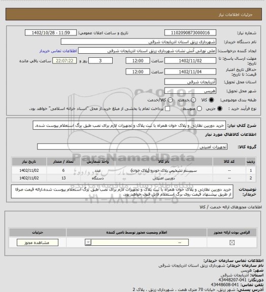Click the جزئیات column header
This screenshot has width=266, height=292.
point(38,232)
